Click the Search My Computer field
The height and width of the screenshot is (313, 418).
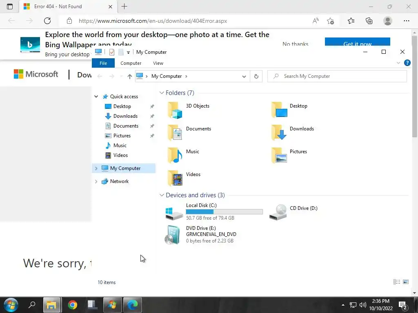coord(337,76)
